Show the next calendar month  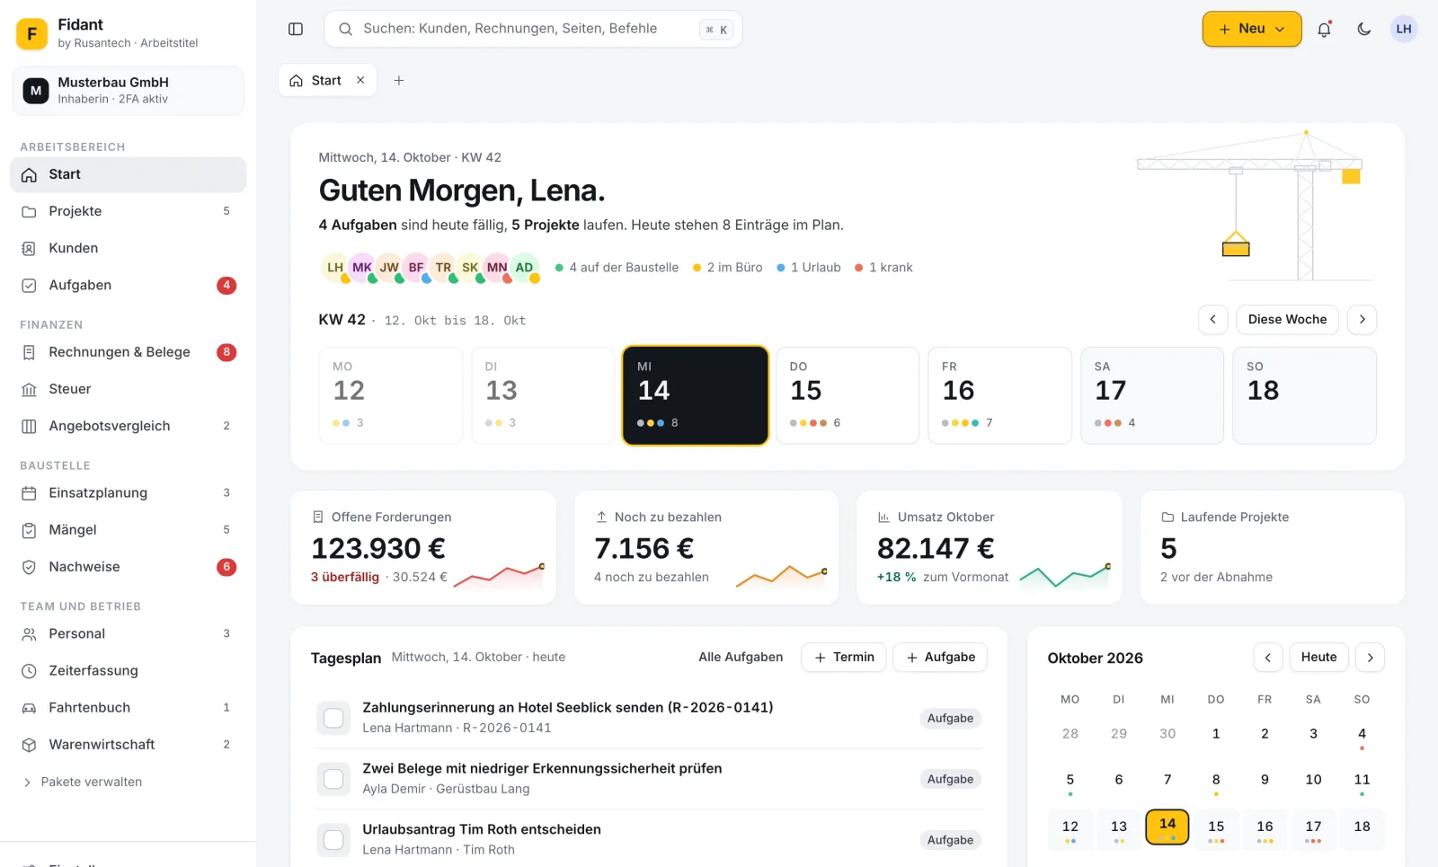point(1370,658)
